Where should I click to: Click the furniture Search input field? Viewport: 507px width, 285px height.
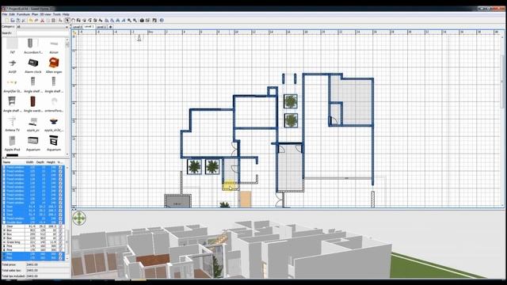click(x=42, y=33)
